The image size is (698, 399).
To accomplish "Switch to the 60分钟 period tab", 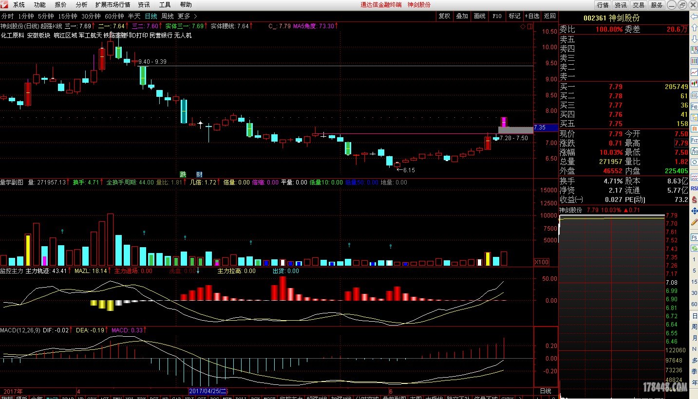I will click(114, 16).
